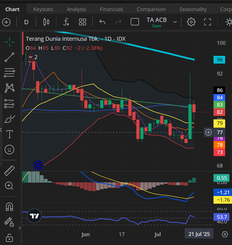This screenshot has width=232, height=245.
Task: Collapse the drawing toolbar bottom arrow
Action: [x=20, y=228]
